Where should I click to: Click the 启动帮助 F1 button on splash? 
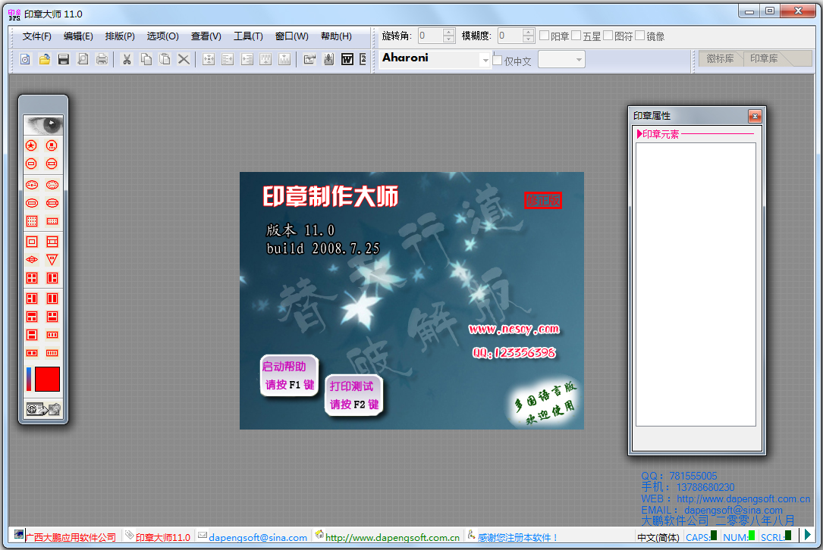[289, 376]
